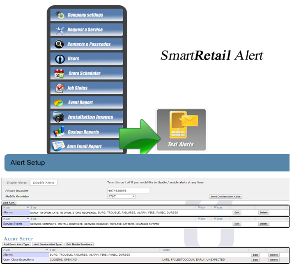Open Event Report menu item
Screen dimensions: 292x266
point(86,102)
